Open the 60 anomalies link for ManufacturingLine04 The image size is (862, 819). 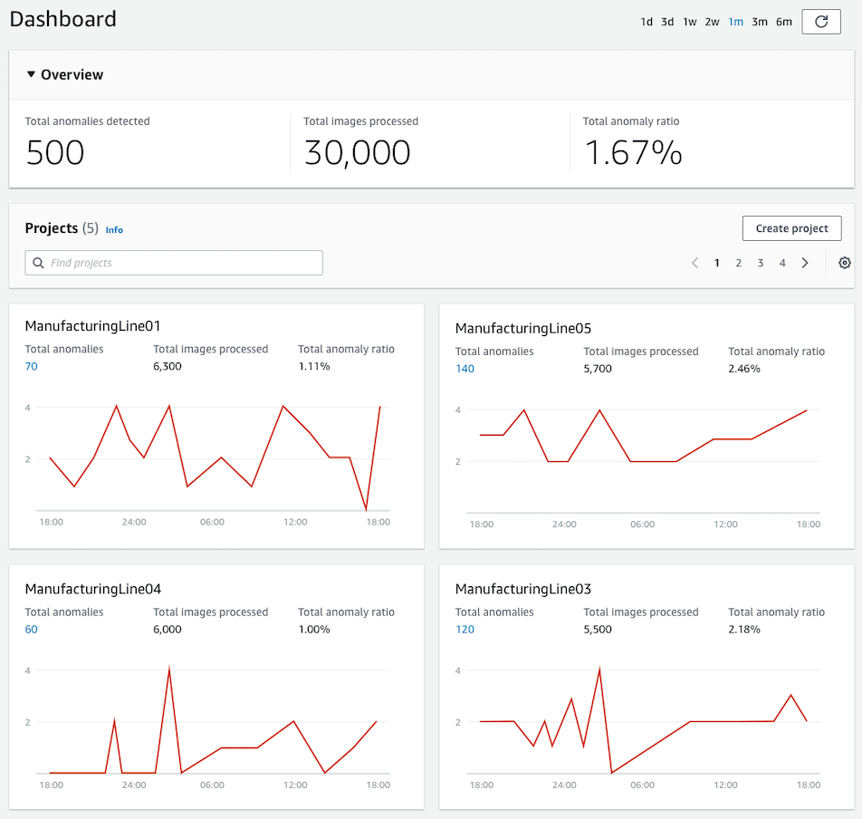click(x=32, y=630)
